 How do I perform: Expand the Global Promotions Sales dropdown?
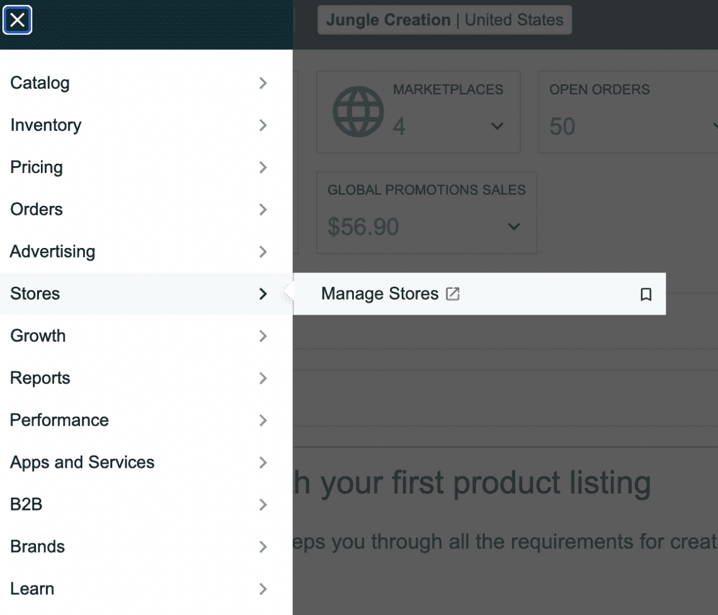(515, 227)
